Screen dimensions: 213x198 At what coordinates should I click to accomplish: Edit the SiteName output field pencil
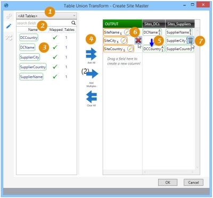tap(127, 32)
